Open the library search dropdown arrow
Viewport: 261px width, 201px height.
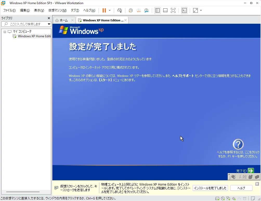pyautogui.click(x=49, y=24)
